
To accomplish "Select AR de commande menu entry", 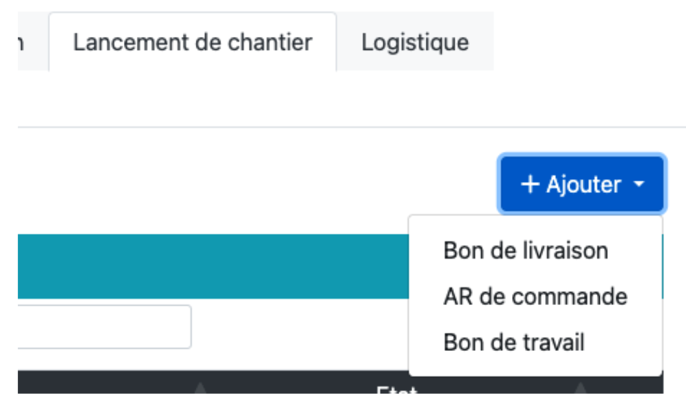I will tap(535, 296).
